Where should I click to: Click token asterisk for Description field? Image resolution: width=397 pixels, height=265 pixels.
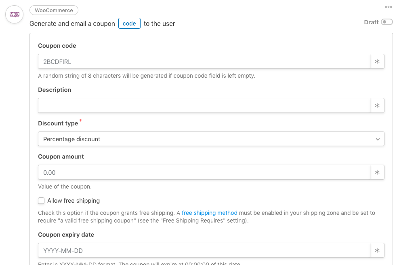coord(377,106)
